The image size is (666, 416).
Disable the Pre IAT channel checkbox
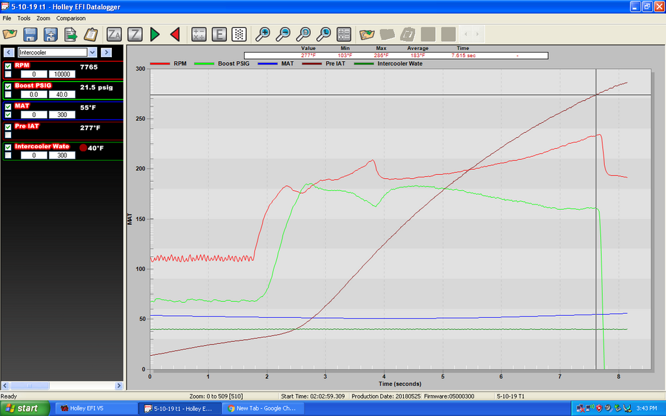(8, 127)
